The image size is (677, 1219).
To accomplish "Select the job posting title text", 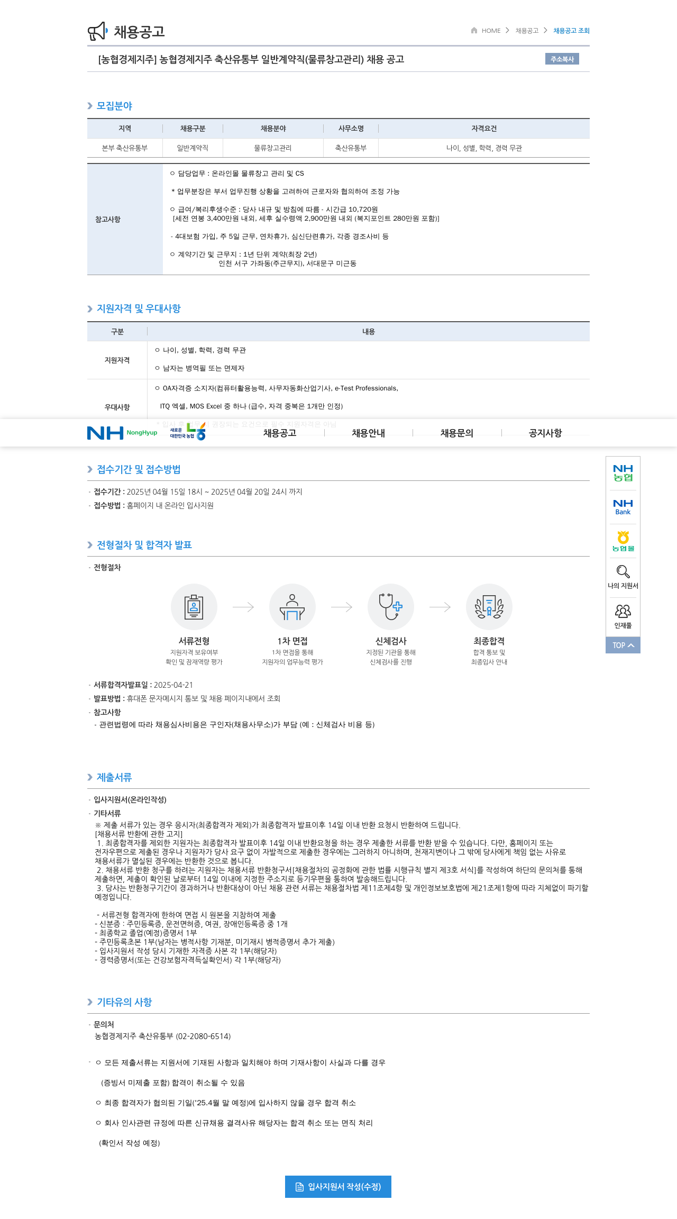I will [251, 59].
